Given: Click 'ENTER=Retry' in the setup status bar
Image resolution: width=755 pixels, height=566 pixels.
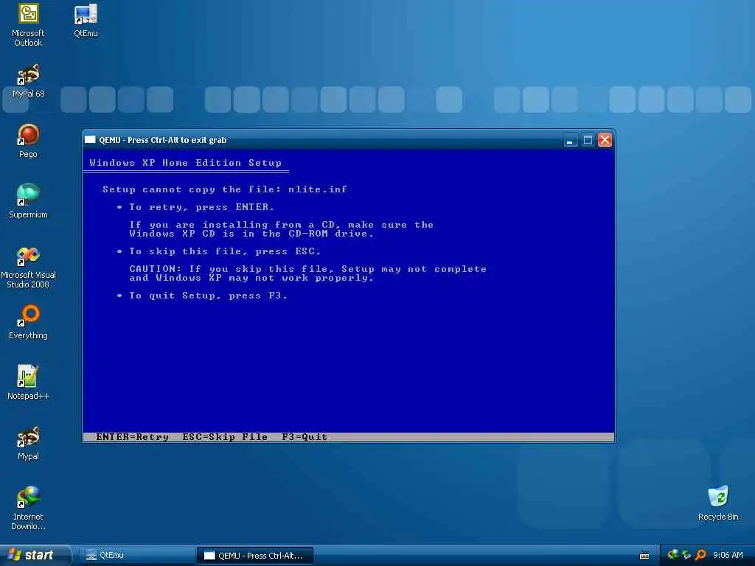Looking at the screenshot, I should click(x=133, y=437).
